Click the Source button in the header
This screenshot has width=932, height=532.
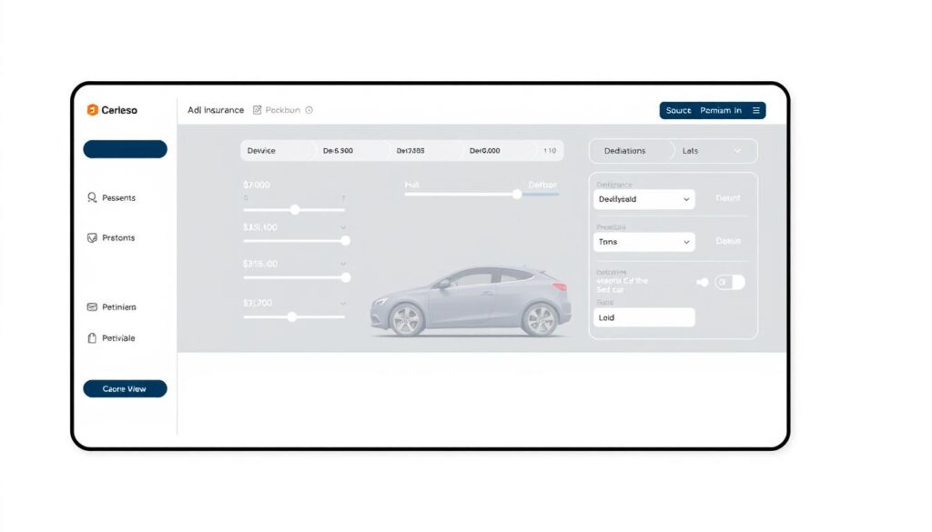tap(678, 110)
